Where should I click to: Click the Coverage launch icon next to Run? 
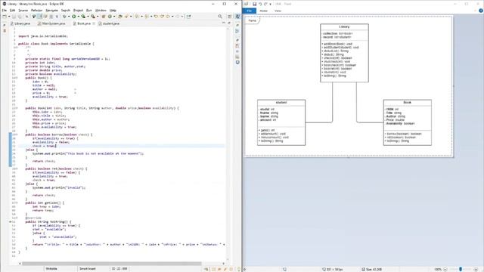tap(83, 17)
